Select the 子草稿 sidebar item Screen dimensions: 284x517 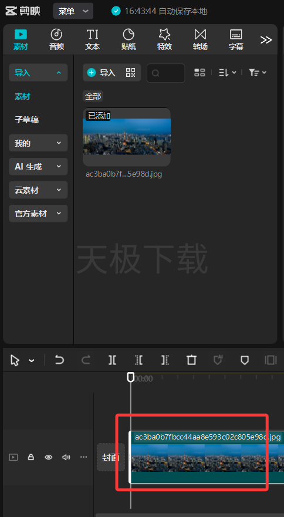pos(27,119)
